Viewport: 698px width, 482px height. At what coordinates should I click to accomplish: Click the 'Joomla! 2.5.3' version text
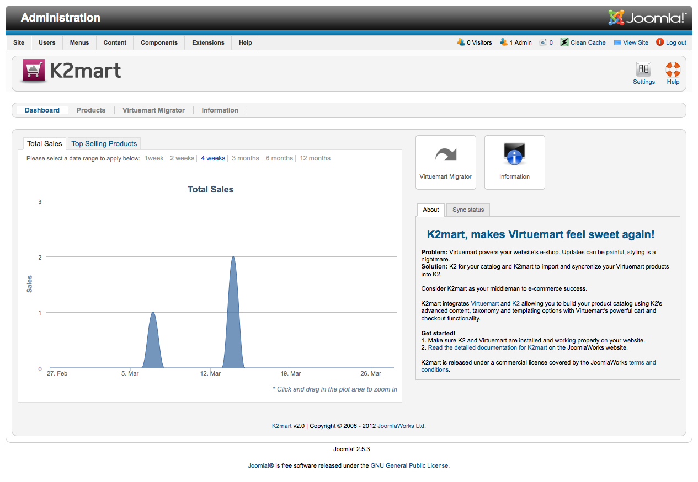tap(351, 449)
